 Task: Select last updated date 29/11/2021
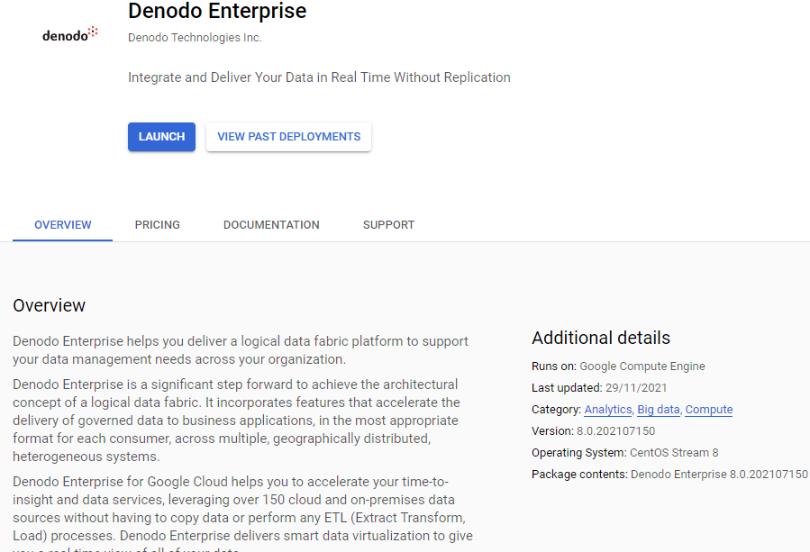click(636, 388)
